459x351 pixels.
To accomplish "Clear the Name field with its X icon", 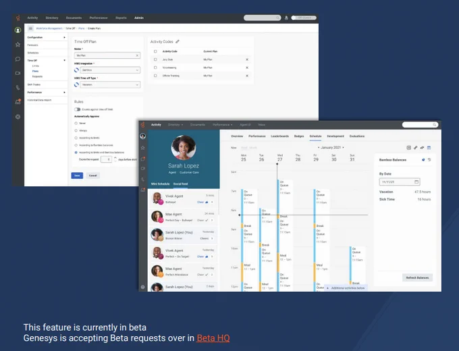I will (137, 55).
